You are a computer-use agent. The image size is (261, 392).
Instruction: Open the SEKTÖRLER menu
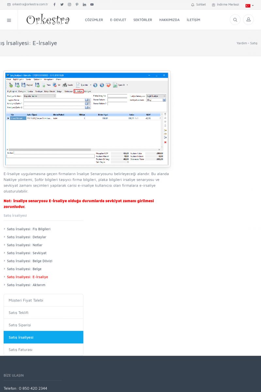(143, 20)
